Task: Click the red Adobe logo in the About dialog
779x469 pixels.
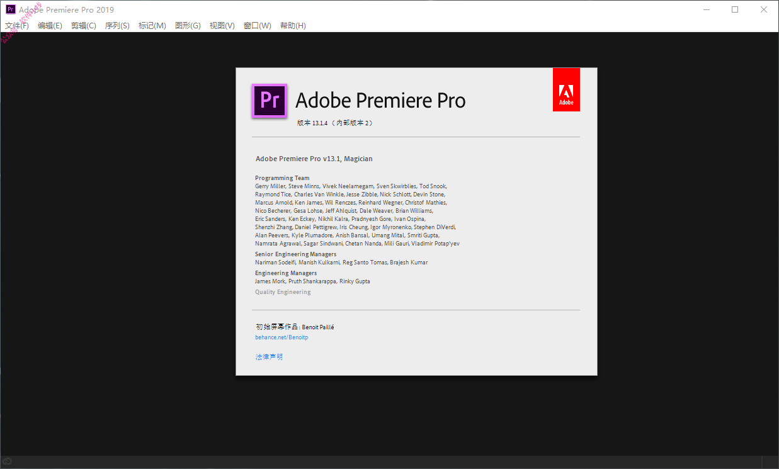Action: (566, 89)
